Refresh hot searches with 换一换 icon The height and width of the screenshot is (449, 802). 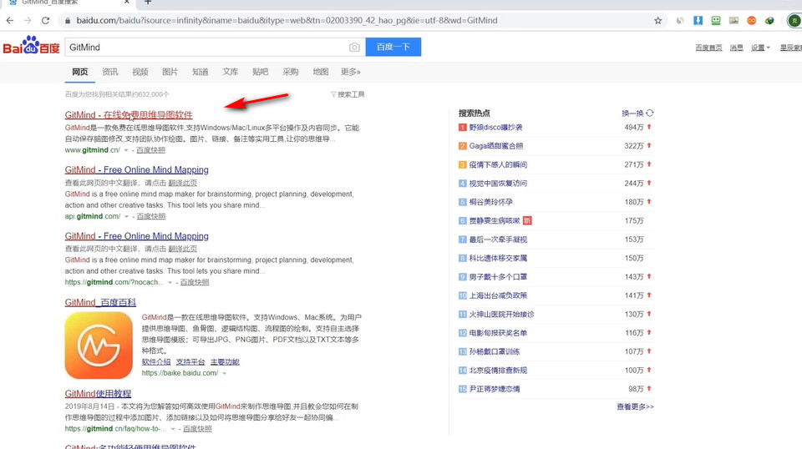coord(650,113)
